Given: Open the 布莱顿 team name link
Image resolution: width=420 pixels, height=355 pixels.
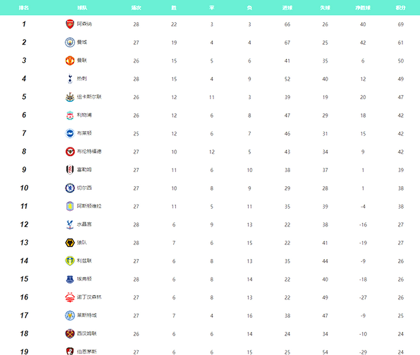Looking at the screenshot, I should (84, 133).
